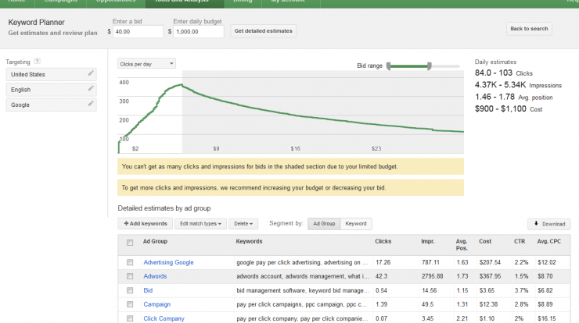Check the Advertising Google row checkbox
The image size is (579, 323).
130,262
